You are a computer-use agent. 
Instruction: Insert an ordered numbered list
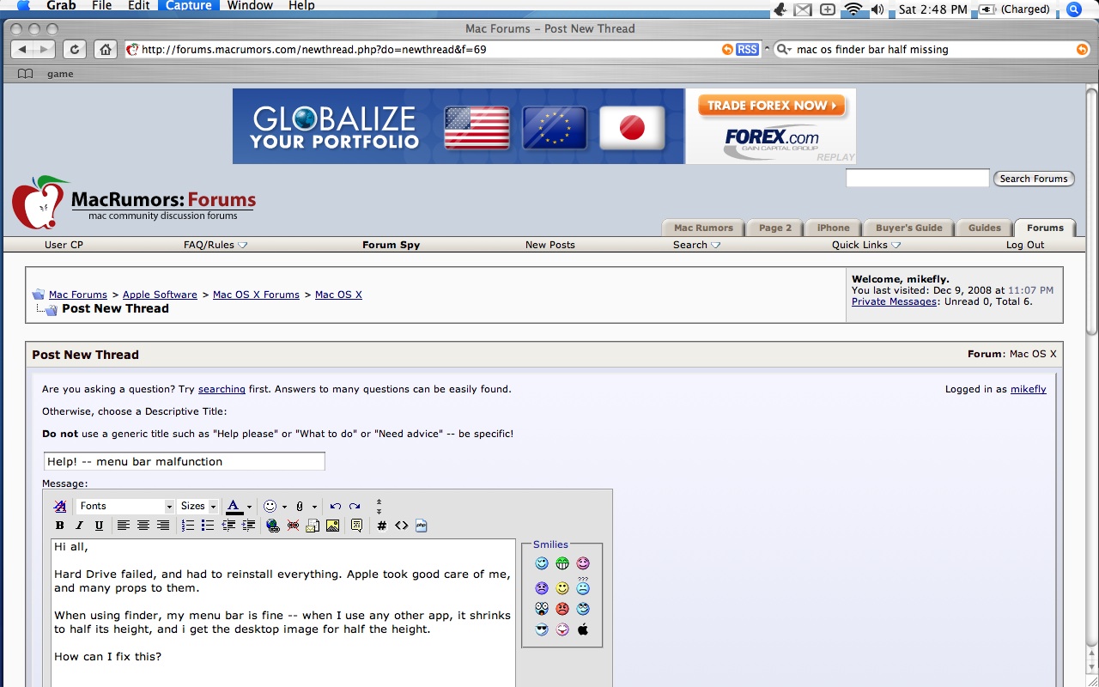(188, 526)
